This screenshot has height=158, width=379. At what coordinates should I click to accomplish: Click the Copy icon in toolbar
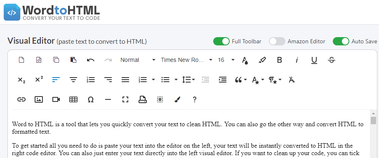(56, 60)
